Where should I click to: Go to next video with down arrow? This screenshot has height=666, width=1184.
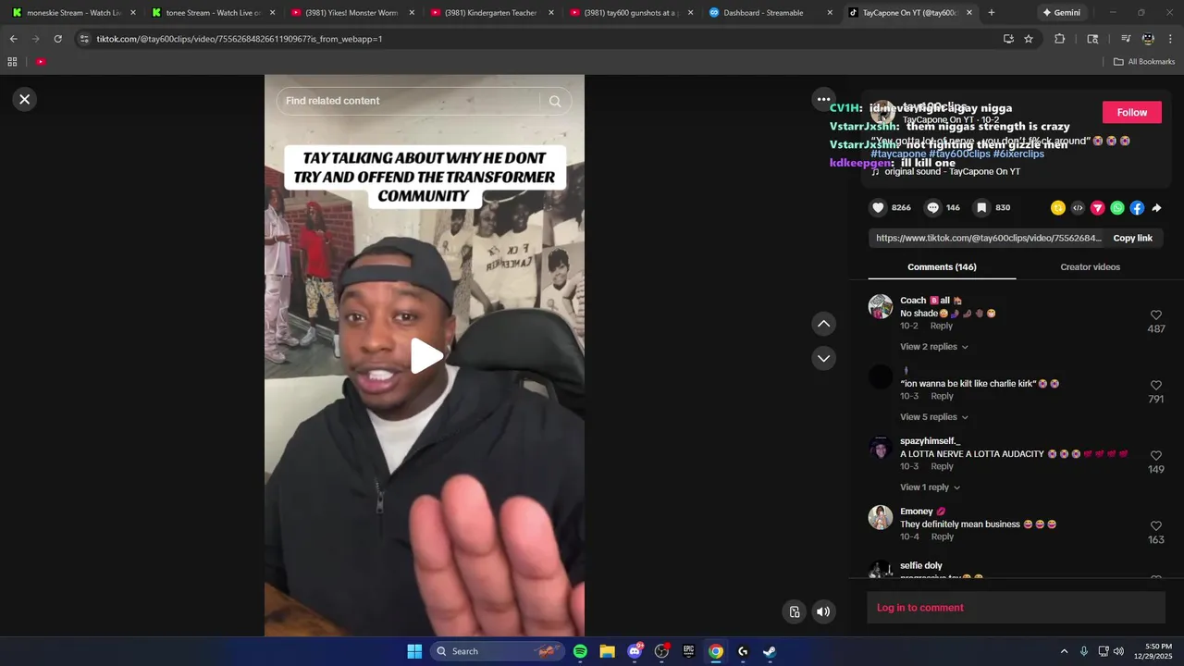[x=823, y=358]
